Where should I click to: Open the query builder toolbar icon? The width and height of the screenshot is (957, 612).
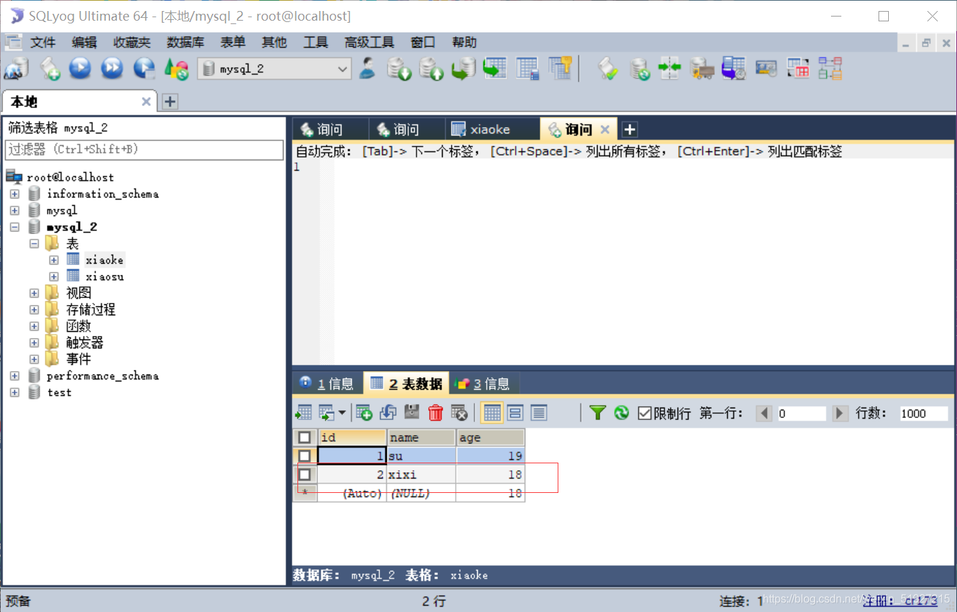point(798,68)
